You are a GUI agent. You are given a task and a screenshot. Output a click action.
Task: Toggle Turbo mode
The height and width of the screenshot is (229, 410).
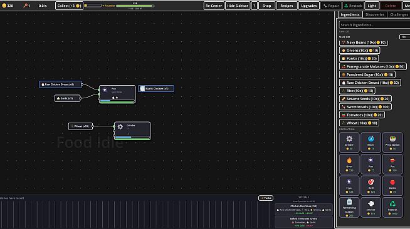[x=266, y=198]
